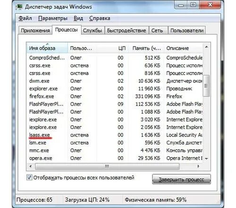The height and width of the screenshot is (208, 236).
Task: Click the vertical scrollbar down arrow
Action: tap(207, 159)
